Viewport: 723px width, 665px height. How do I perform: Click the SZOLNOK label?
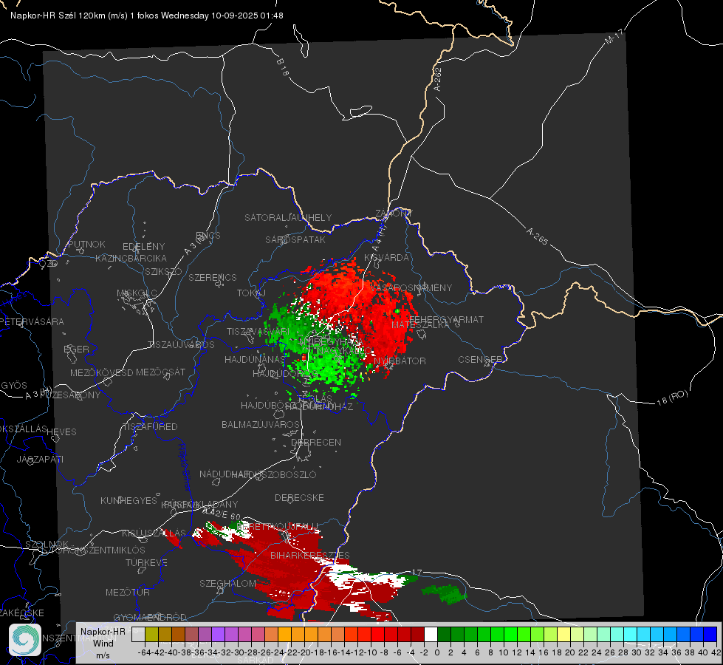pyautogui.click(x=47, y=544)
